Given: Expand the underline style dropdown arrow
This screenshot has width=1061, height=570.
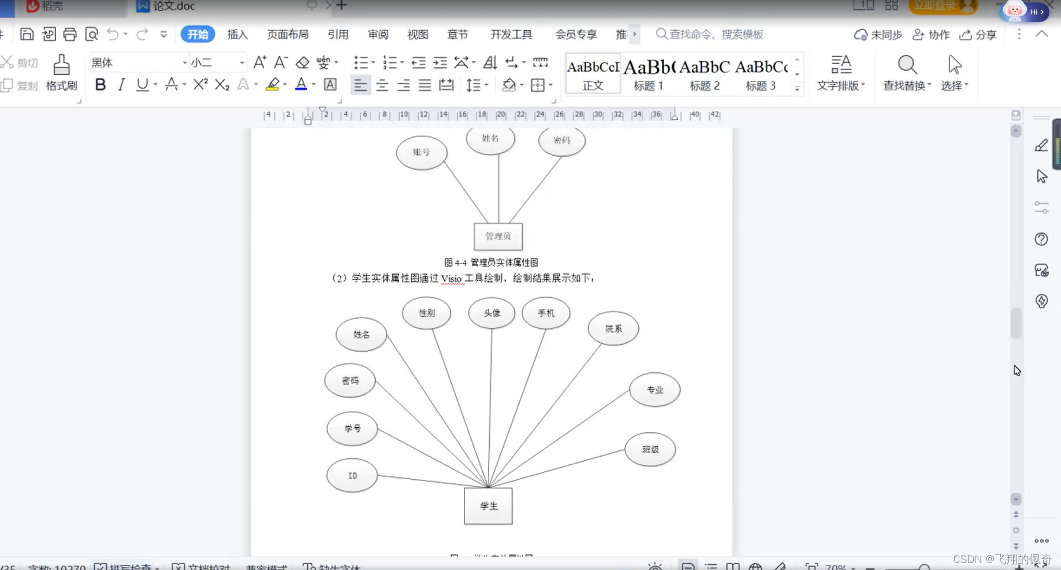Looking at the screenshot, I should (x=155, y=85).
